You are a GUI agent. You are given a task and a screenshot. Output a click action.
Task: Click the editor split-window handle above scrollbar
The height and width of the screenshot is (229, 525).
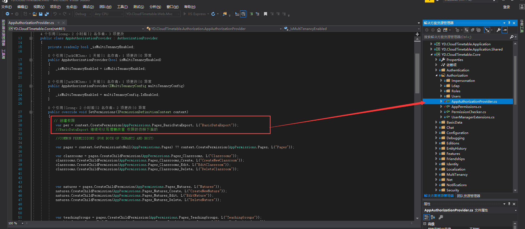point(417,34)
